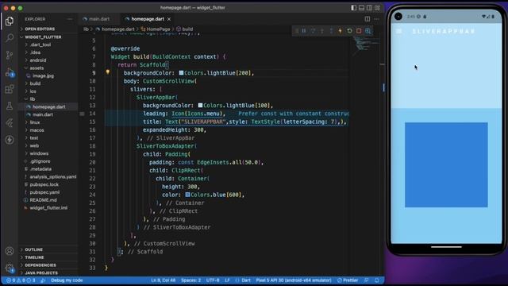Open the Source Control view
This screenshot has height=286, width=508.
coord(10,55)
